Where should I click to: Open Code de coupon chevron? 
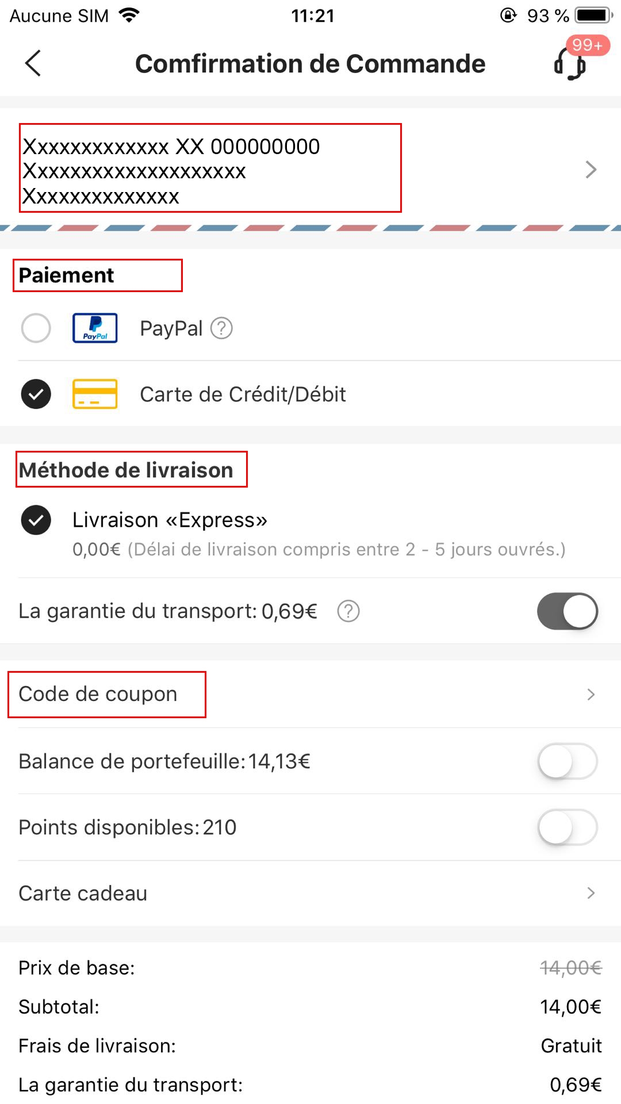pos(591,695)
